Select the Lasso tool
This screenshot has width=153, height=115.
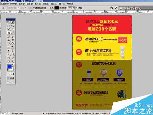coord(9,29)
